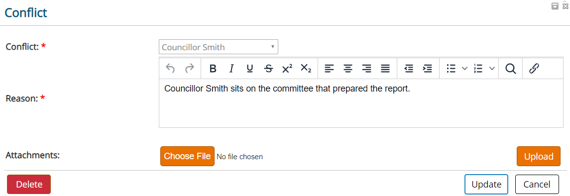
Task: Increase paragraph indent
Action: coord(427,68)
